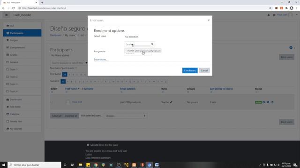Open the participants page gear actions menu
The height and width of the screenshot is (168, 300).
click(292, 48)
